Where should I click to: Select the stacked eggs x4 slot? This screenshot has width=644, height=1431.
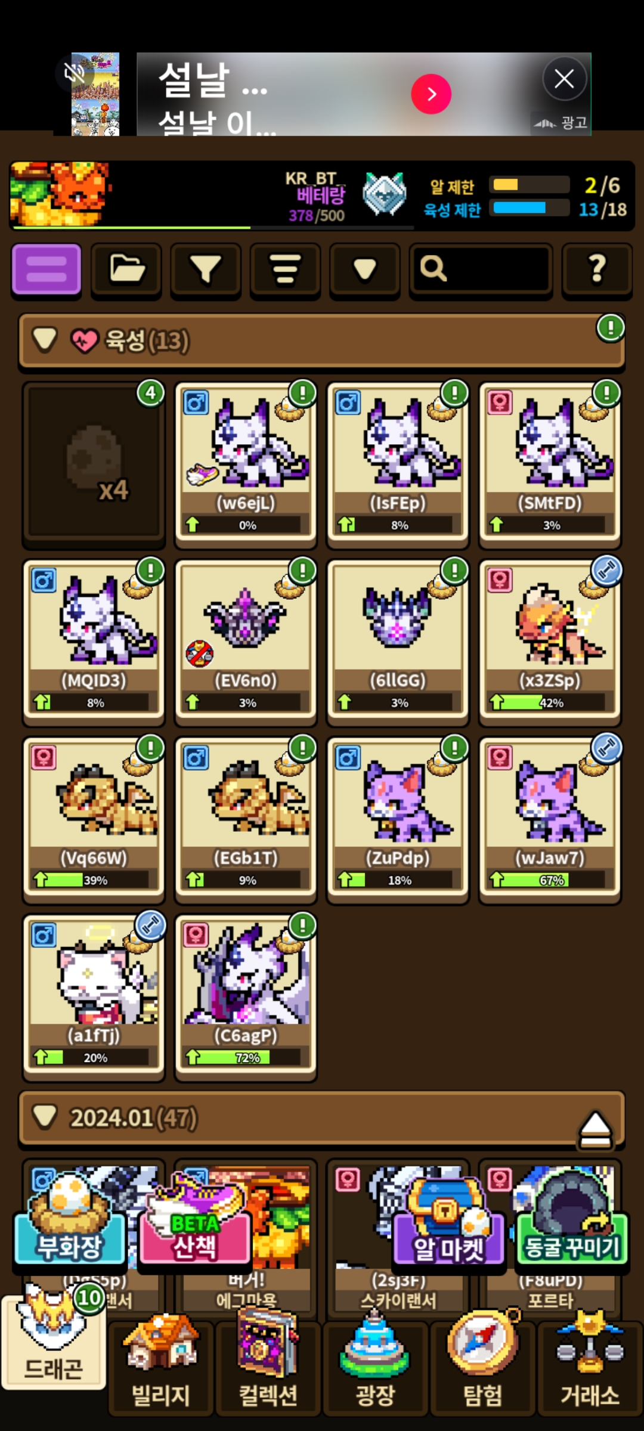coord(94,463)
